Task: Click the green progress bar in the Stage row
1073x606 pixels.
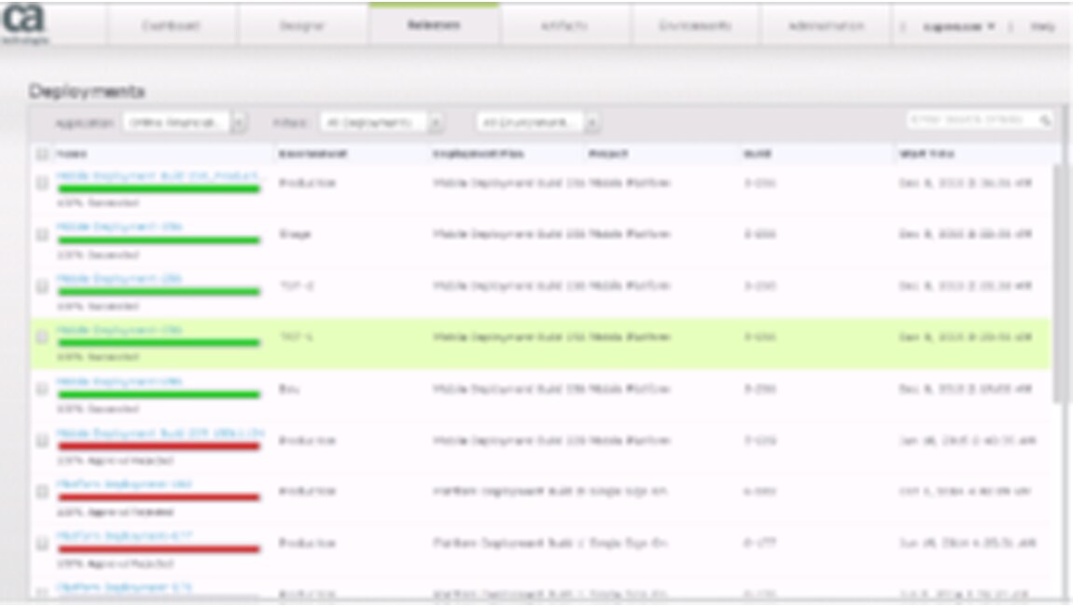Action: pos(159,241)
